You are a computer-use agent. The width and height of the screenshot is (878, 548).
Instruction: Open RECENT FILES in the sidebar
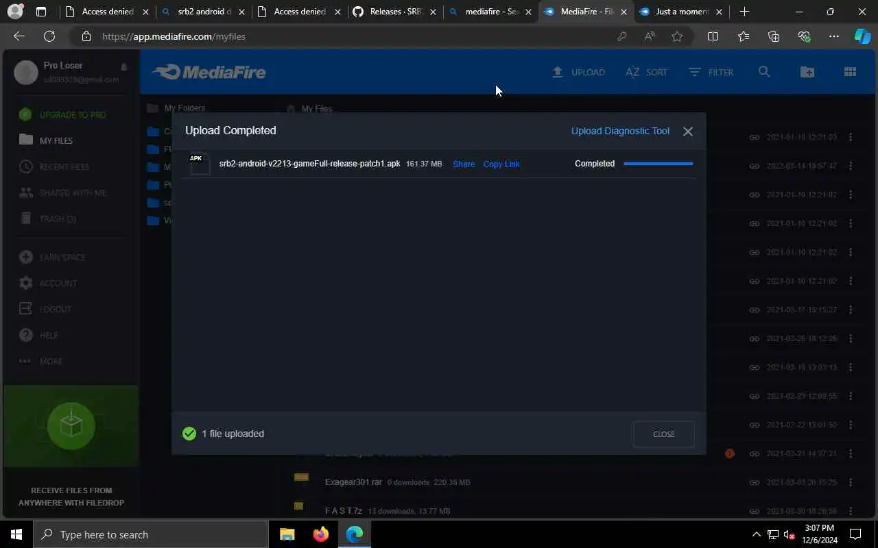(x=55, y=166)
